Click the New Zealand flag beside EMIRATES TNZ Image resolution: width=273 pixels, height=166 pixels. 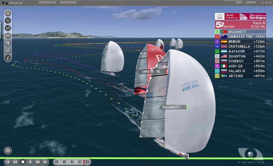click(x=224, y=37)
